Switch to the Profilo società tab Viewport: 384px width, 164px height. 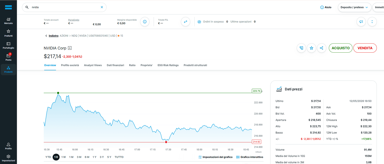tap(70, 65)
